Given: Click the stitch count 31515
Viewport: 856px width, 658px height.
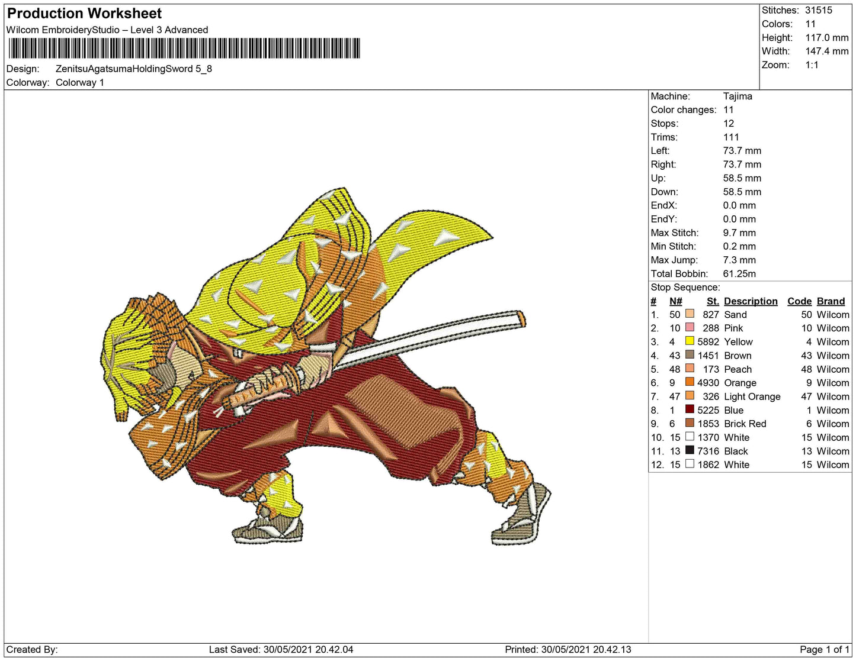Looking at the screenshot, I should [819, 10].
